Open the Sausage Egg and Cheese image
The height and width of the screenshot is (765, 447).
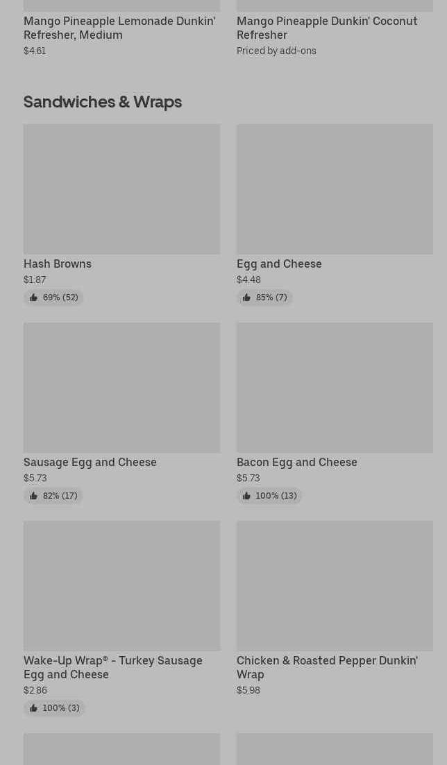coord(121,387)
